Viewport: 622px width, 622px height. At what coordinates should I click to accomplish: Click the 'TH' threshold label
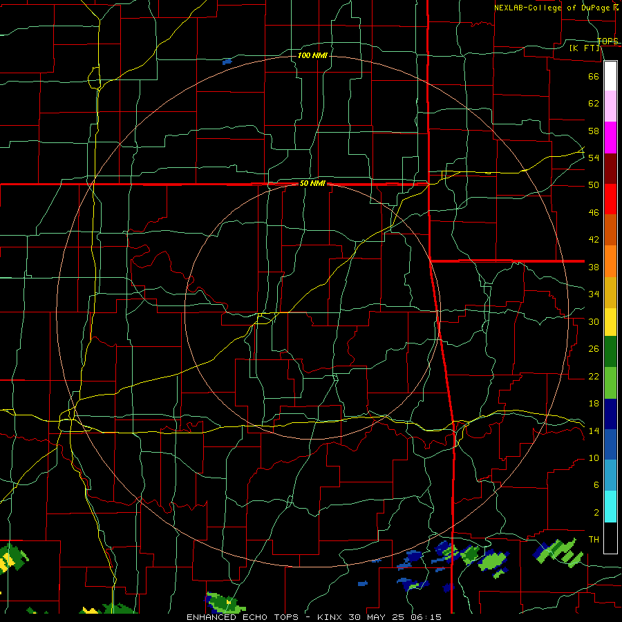pyautogui.click(x=594, y=540)
